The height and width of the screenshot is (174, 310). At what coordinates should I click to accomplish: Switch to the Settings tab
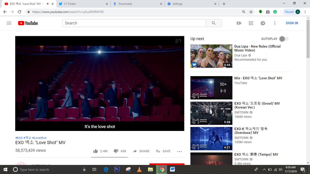coord(191,4)
